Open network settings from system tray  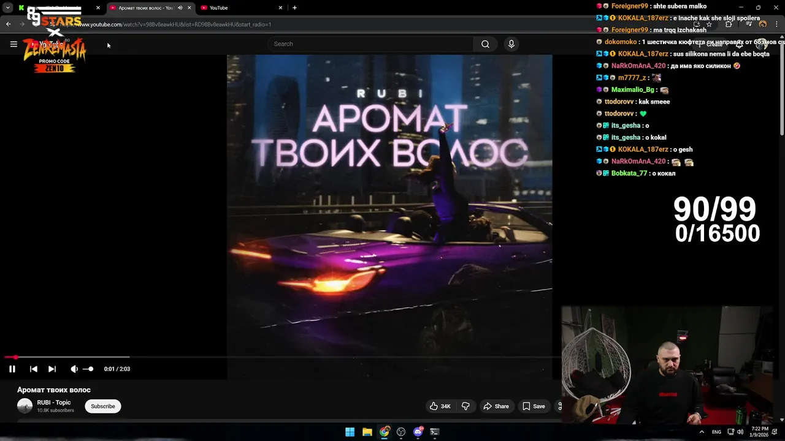pyautogui.click(x=730, y=432)
